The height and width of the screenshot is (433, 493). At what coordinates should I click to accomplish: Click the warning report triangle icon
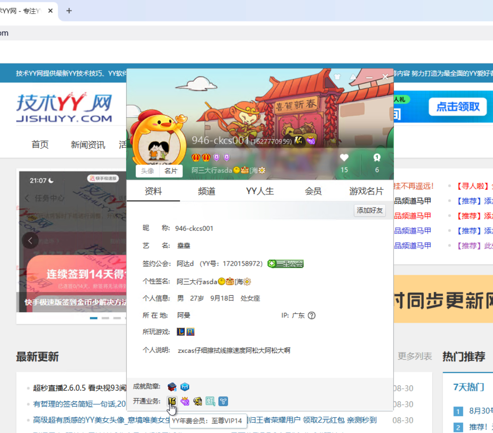coord(353,77)
